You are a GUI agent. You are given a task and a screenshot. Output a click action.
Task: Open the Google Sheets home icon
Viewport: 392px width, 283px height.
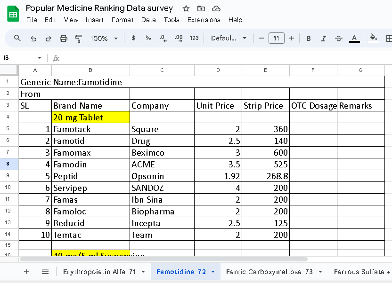[13, 14]
